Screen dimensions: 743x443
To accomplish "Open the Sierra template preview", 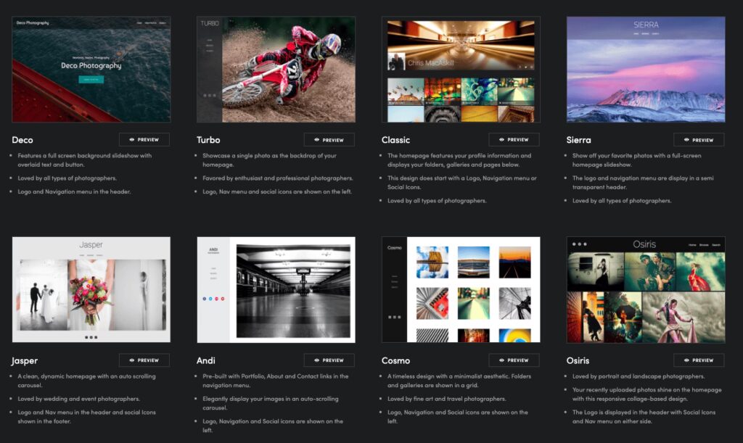I will click(699, 140).
